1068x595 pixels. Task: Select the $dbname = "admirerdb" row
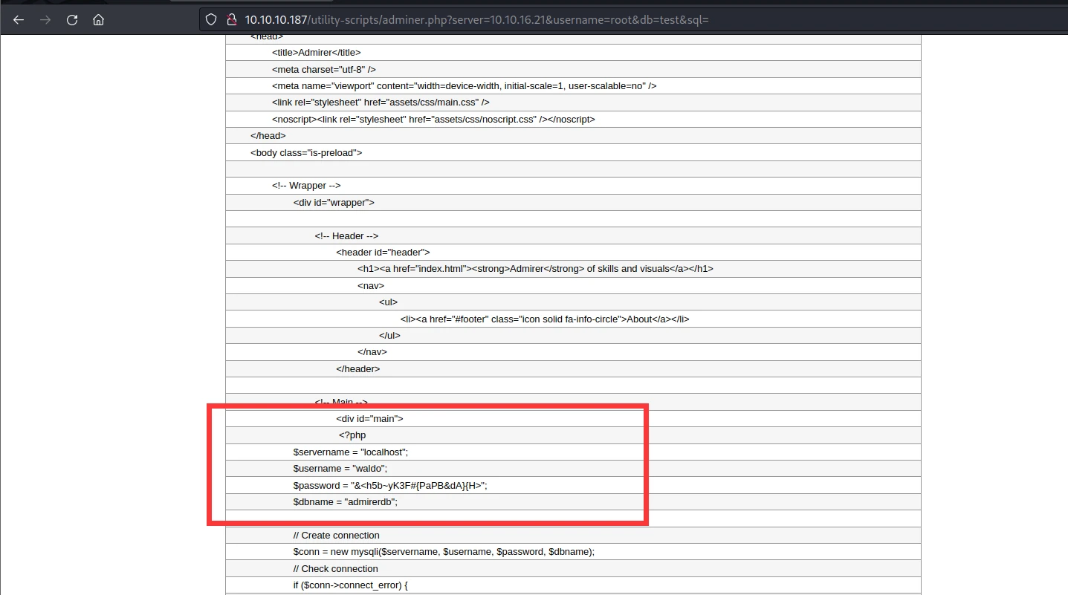[x=573, y=501]
